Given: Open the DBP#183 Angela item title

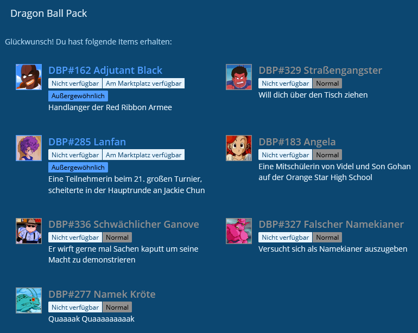Looking at the screenshot, I should [x=297, y=142].
